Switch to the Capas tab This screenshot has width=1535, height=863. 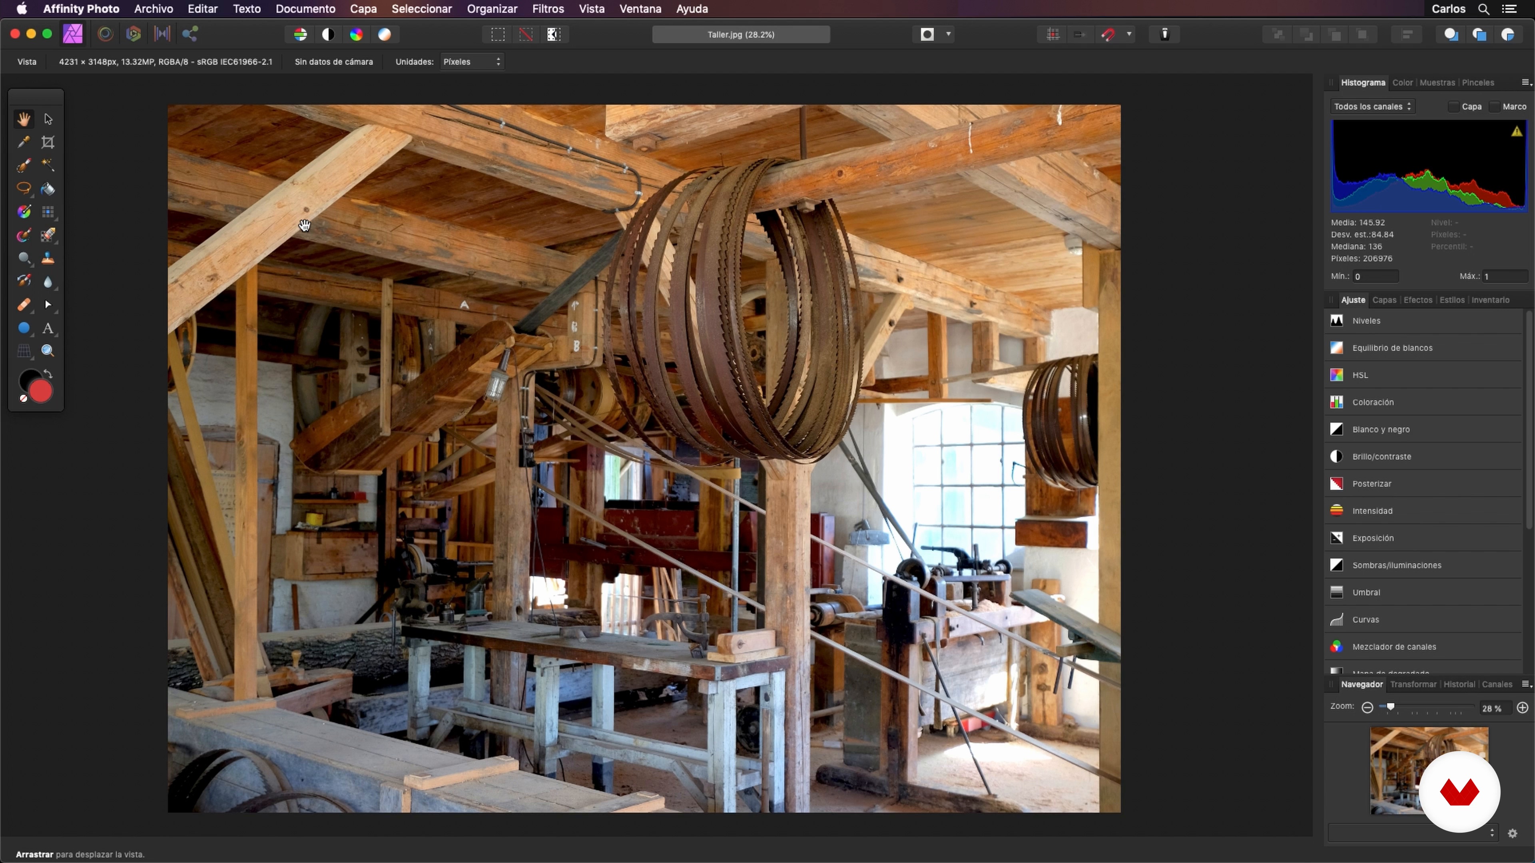tap(1383, 300)
